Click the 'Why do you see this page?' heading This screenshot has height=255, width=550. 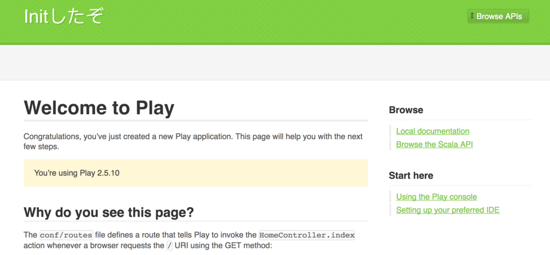tap(108, 212)
